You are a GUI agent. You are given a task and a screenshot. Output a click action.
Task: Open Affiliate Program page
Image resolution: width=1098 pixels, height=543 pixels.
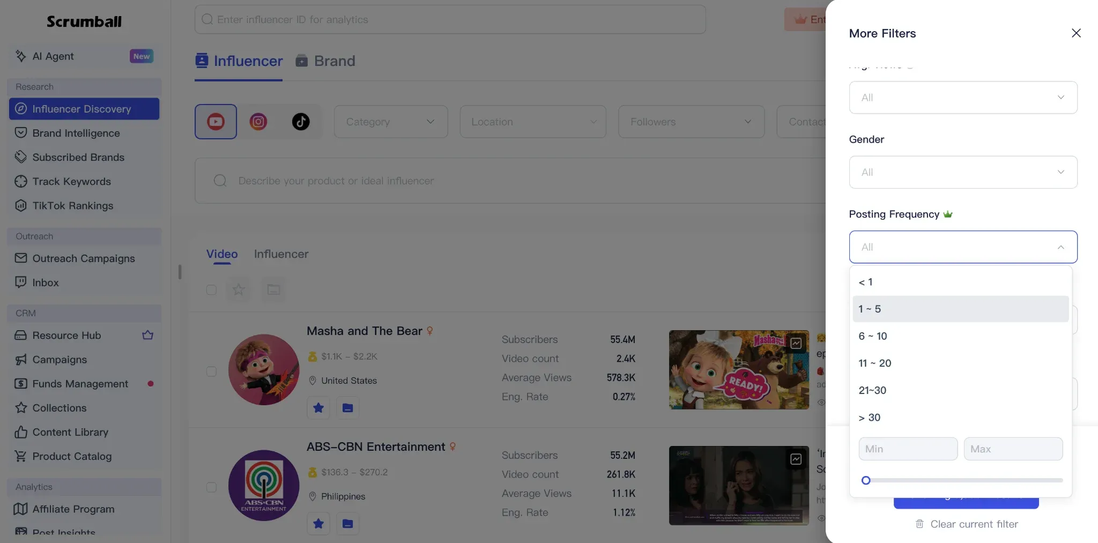tap(84, 509)
